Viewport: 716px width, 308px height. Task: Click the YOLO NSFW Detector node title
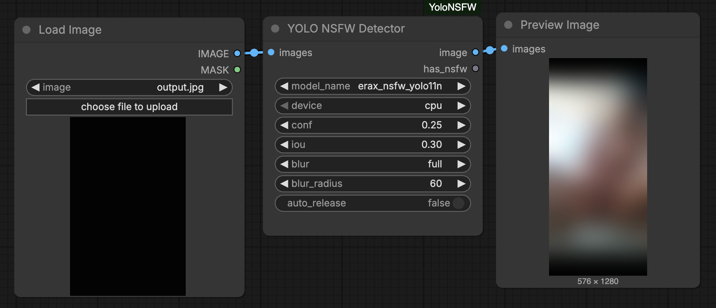tap(346, 28)
